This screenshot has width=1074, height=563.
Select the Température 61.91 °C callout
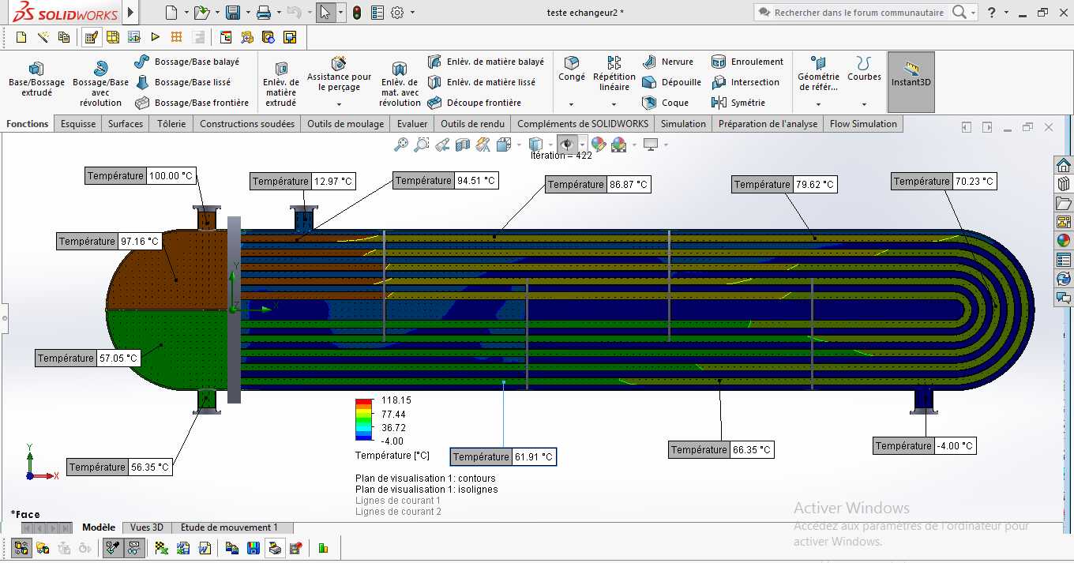click(x=503, y=457)
